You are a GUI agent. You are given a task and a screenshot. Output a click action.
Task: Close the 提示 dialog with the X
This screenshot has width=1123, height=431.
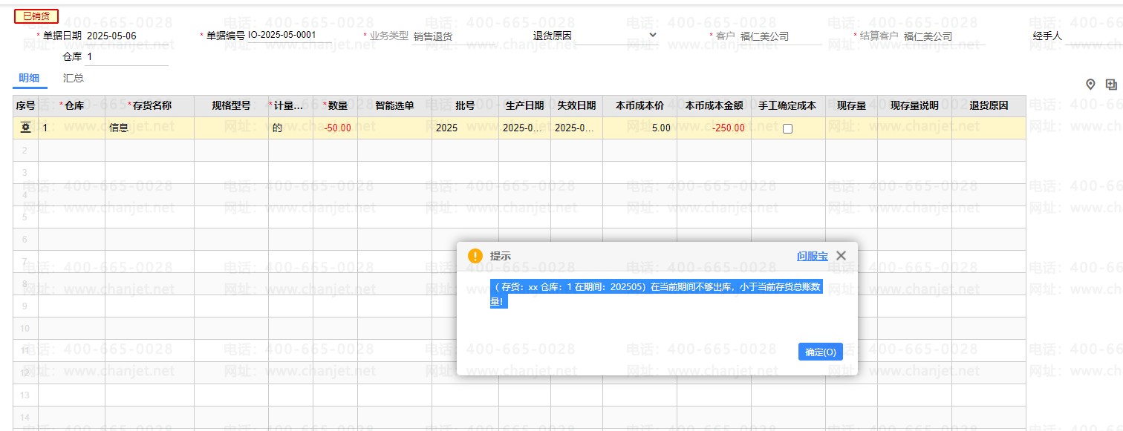(841, 256)
